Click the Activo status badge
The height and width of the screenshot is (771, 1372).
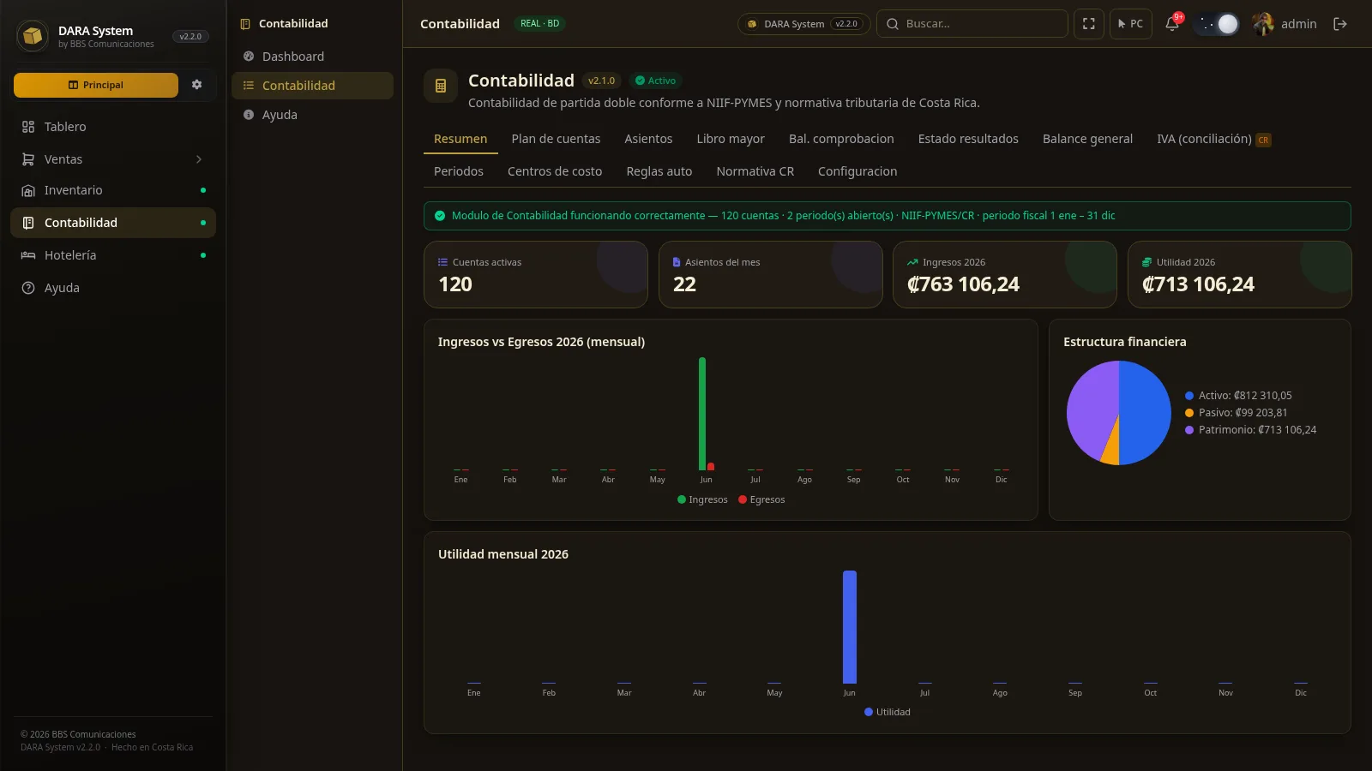pyautogui.click(x=655, y=81)
